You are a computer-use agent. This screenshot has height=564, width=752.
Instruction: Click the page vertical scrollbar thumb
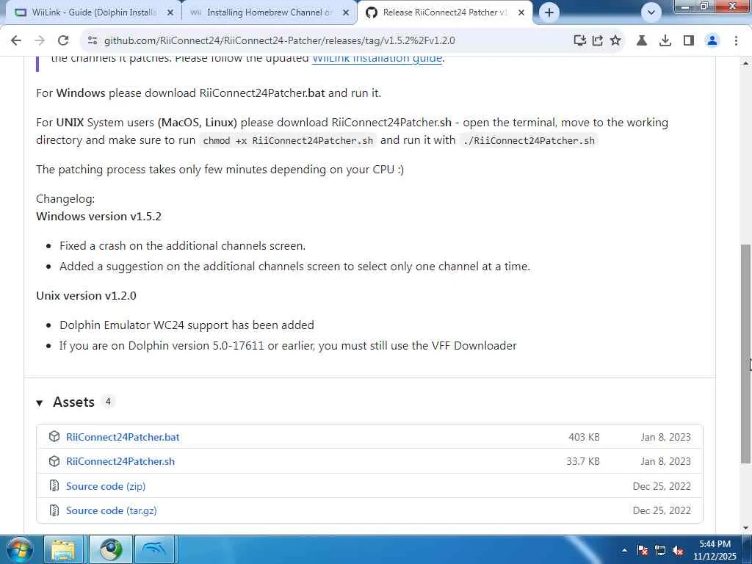tap(746, 354)
